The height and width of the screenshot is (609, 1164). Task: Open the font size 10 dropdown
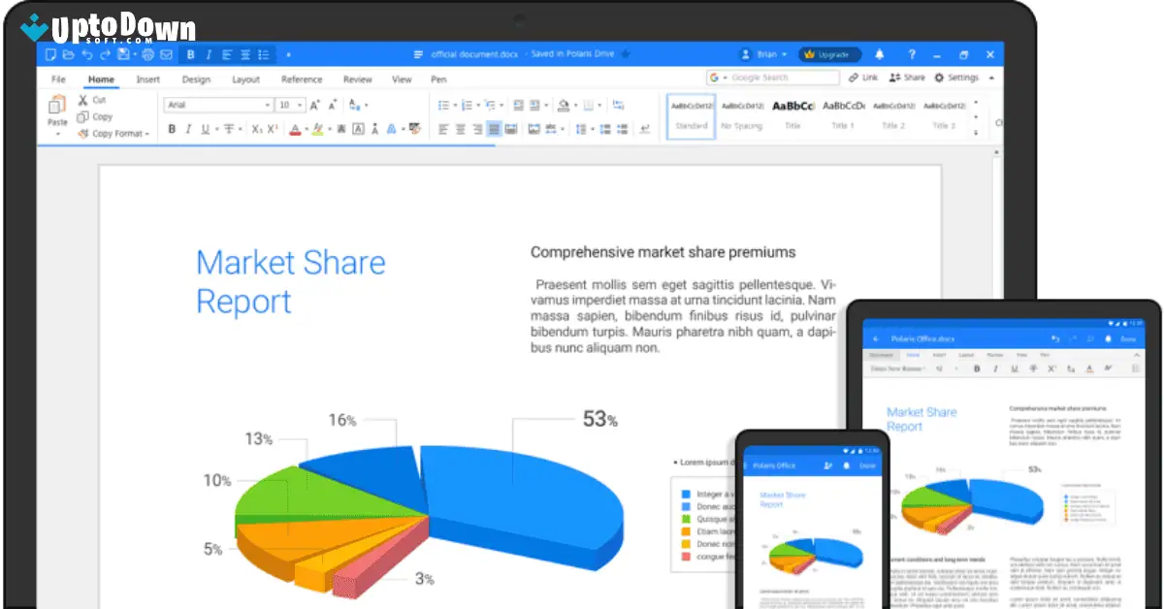[298, 104]
